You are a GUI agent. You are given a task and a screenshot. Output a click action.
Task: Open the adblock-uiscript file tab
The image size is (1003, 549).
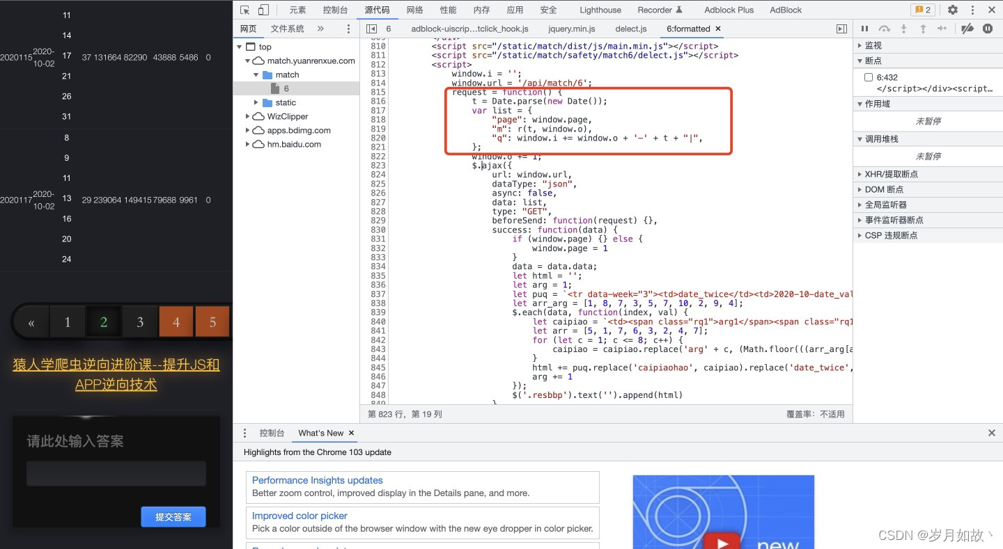469,29
